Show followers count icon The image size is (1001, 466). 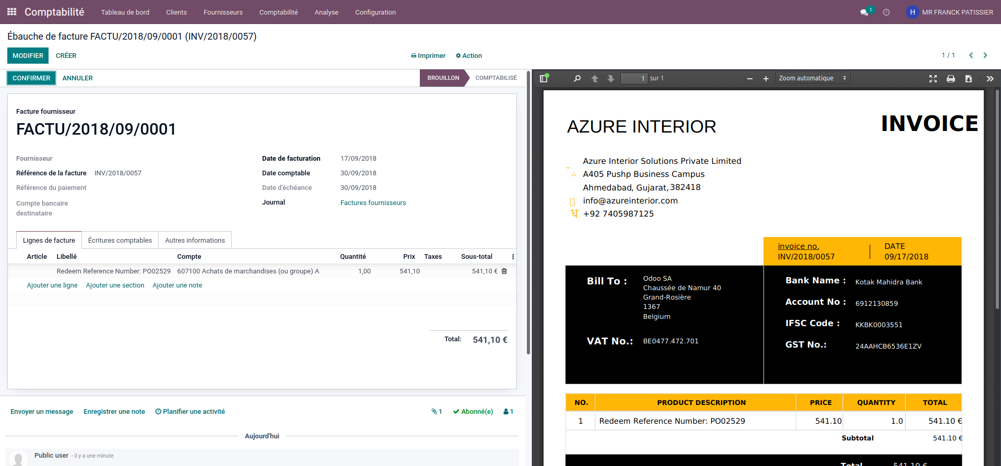pos(508,412)
